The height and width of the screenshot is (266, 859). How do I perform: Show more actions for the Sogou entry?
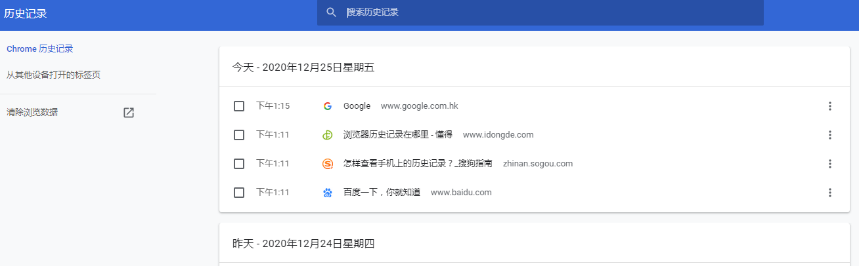[x=829, y=164]
